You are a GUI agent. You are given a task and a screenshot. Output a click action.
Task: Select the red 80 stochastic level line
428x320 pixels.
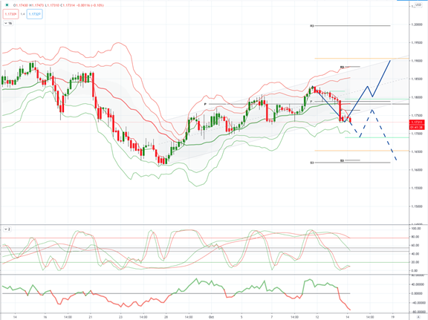(205, 238)
